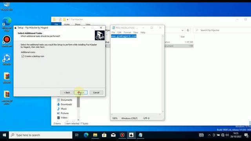The width and height of the screenshot is (251, 141).
Task: Open volume control in system tray
Action: [227, 135]
